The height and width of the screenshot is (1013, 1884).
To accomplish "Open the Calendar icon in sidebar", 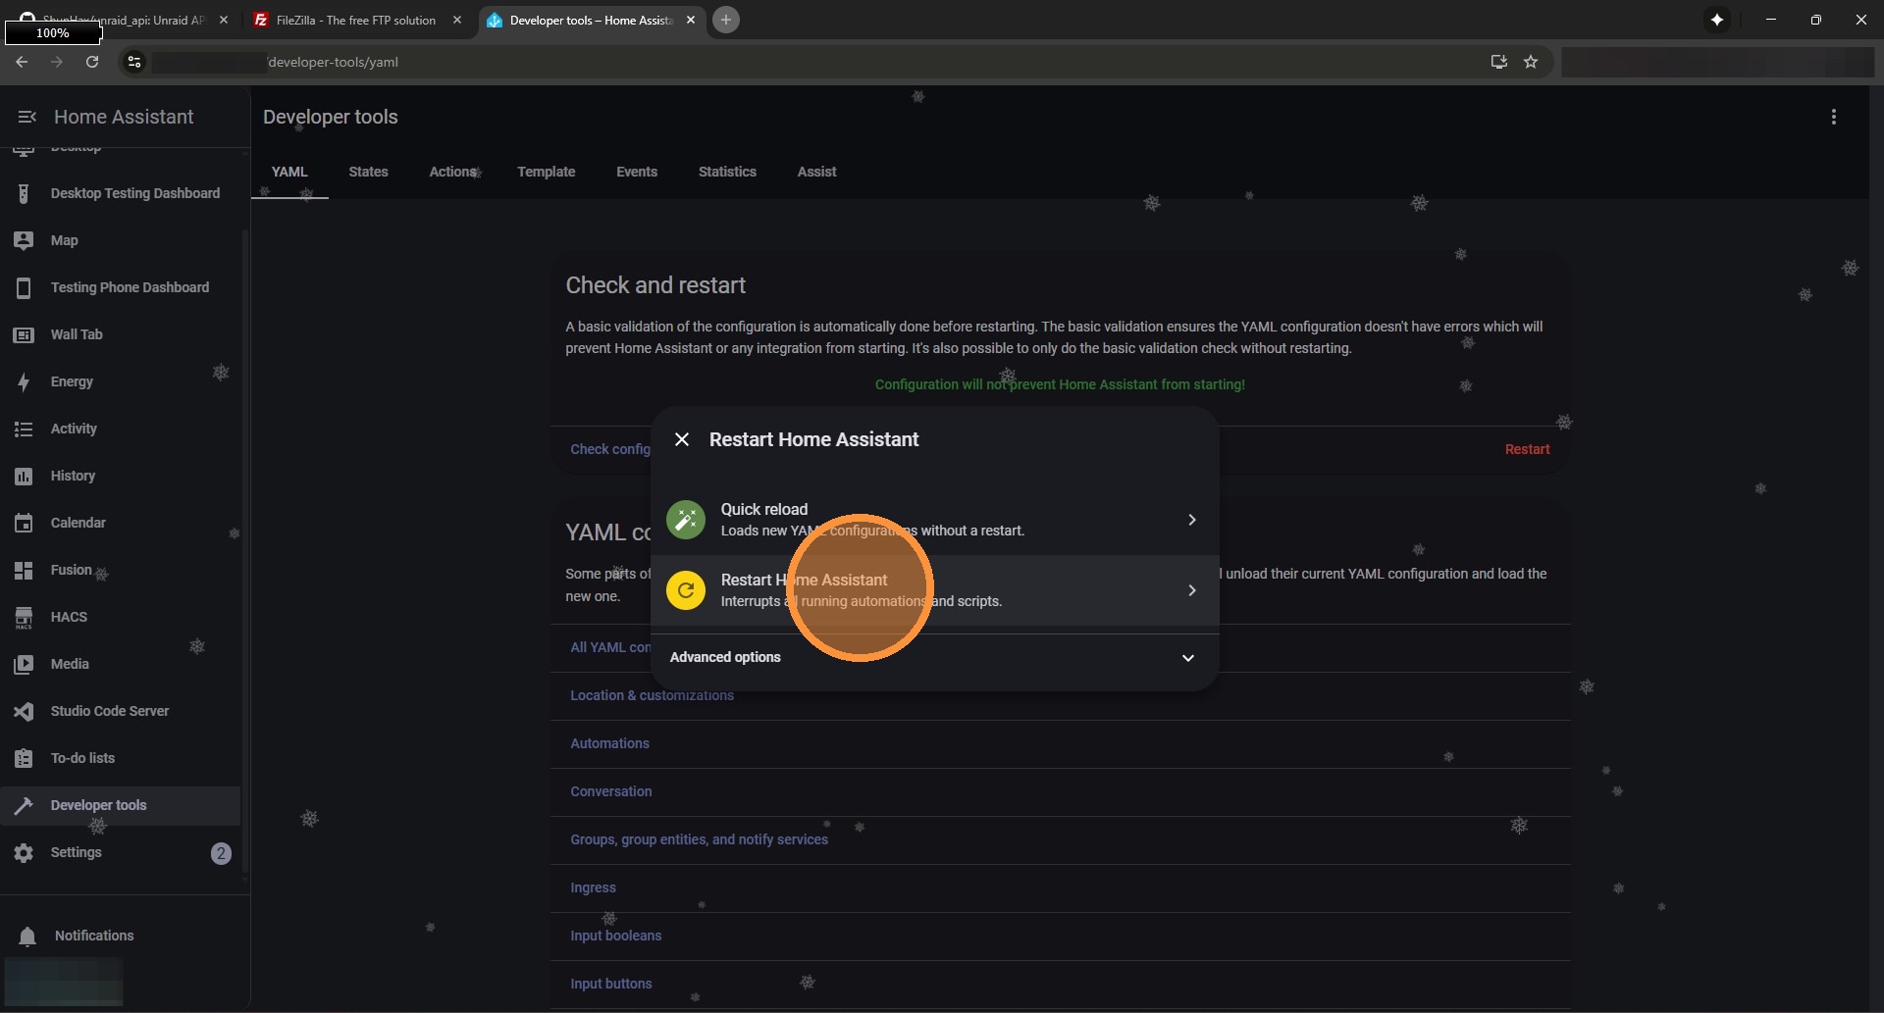I will [x=24, y=523].
